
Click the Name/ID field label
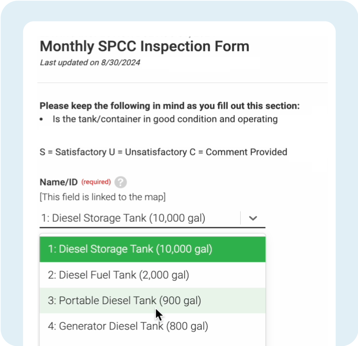pos(58,182)
